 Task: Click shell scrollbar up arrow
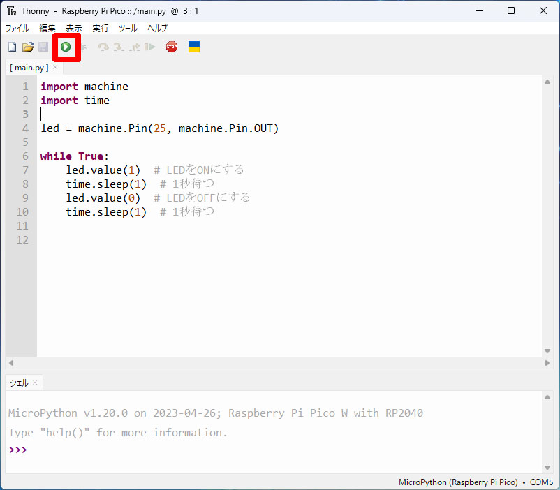547,397
